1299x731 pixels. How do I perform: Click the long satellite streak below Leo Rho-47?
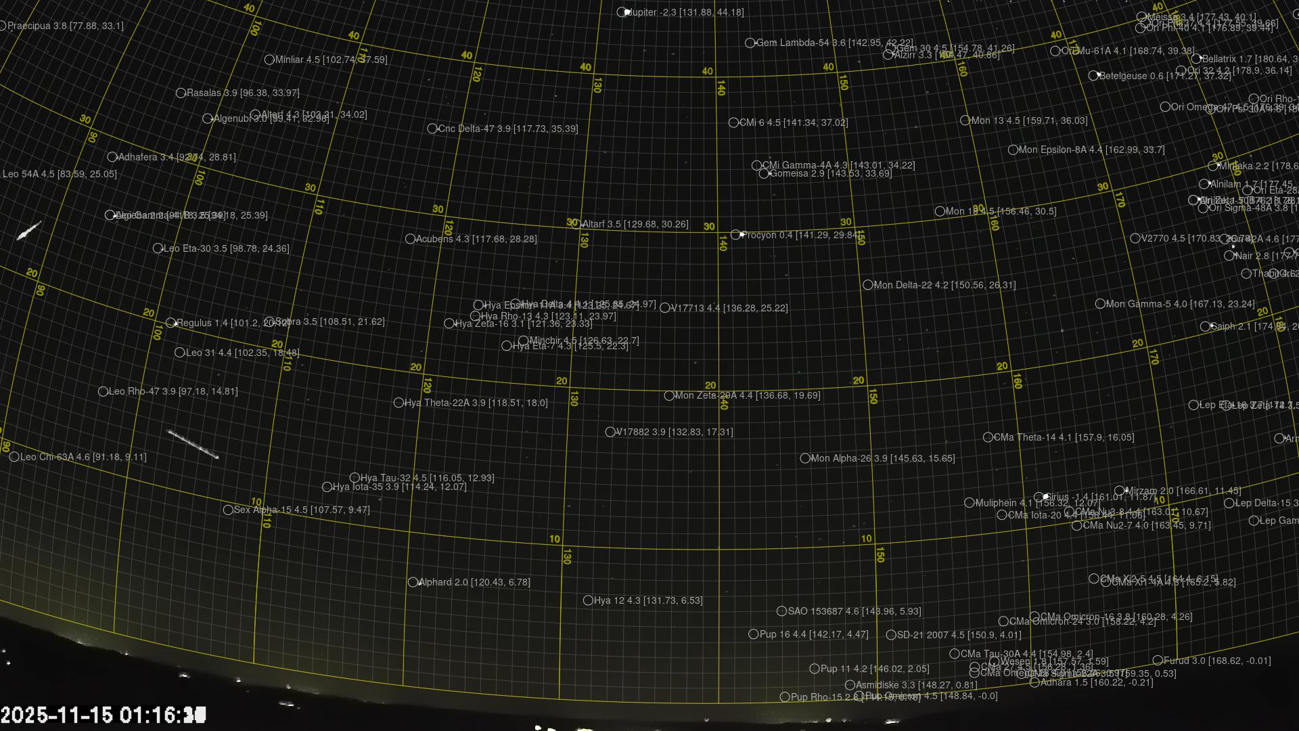point(193,444)
